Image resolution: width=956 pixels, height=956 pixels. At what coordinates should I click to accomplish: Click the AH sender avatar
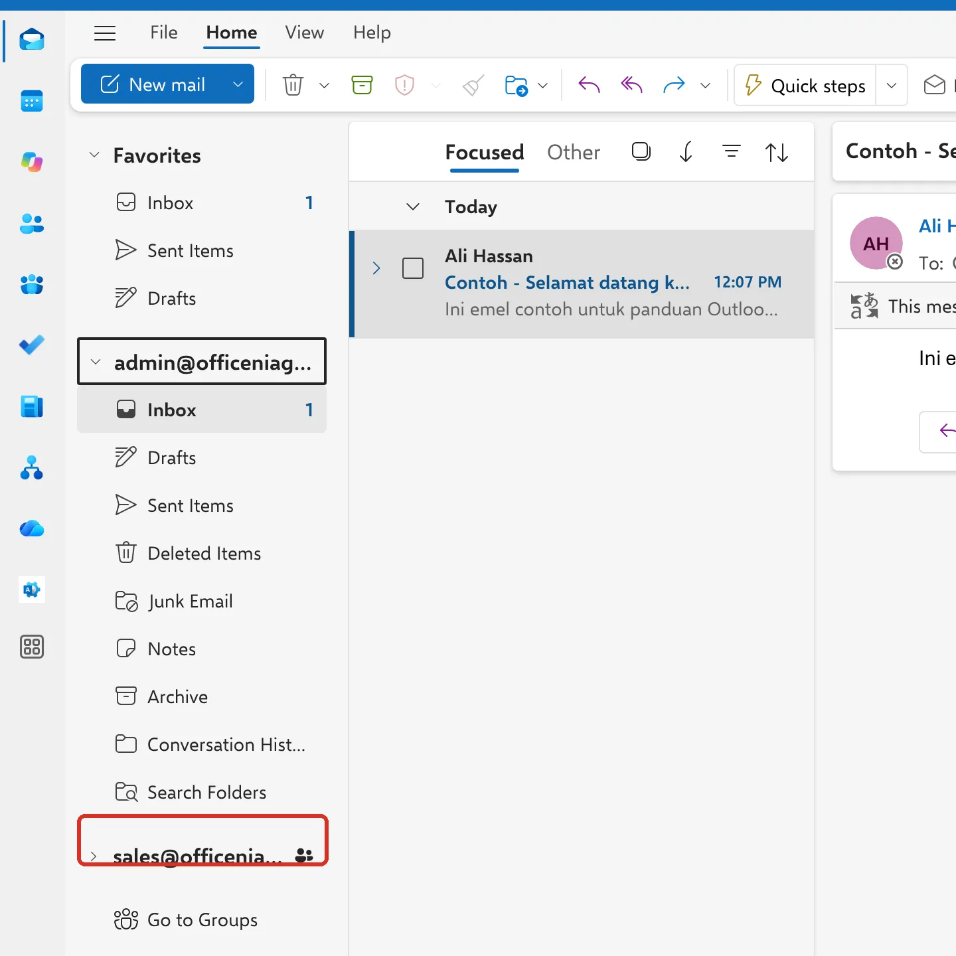[876, 243]
